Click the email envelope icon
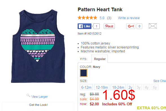This screenshot has height=111, width=166. (152, 26)
